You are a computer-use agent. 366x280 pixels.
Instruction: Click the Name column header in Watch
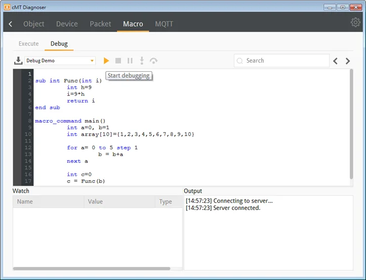coord(48,202)
